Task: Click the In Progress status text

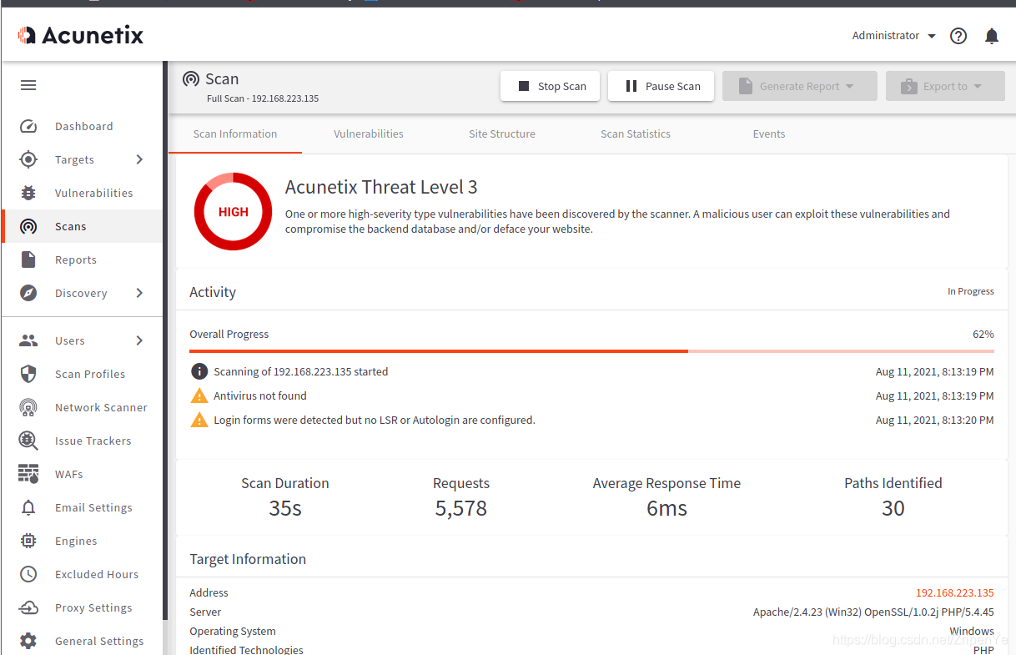Action: pos(971,291)
